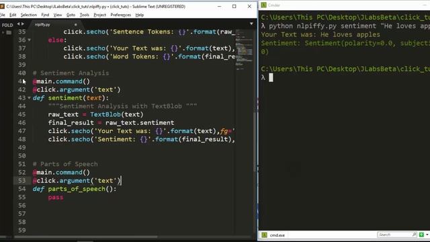Image resolution: width=430 pixels, height=242 pixels.
Task: Open the Project menu
Action: 100,15
